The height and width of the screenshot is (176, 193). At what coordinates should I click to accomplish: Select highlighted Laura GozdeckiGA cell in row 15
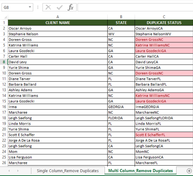coord(164,101)
